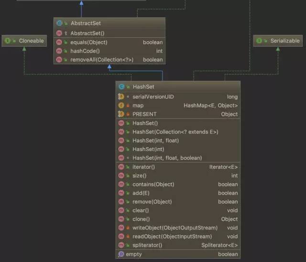Click the AbstractSet abstract class icon
This screenshot has height=262, width=306.
click(x=59, y=23)
